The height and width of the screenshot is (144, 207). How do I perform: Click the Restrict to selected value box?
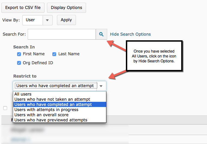tap(55, 86)
